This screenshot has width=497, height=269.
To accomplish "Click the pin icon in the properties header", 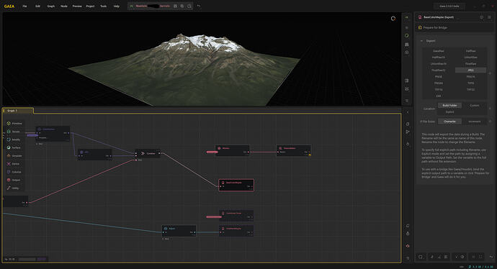I will click(x=481, y=17).
